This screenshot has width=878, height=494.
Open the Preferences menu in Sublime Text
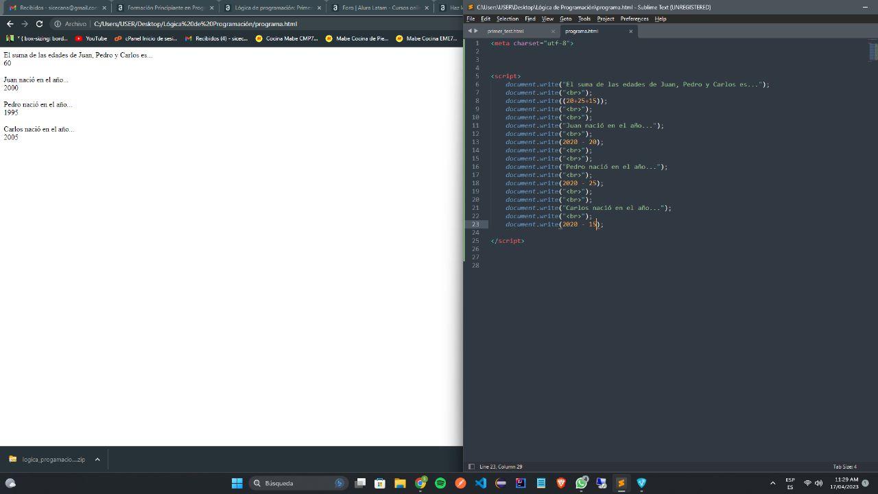coord(634,19)
